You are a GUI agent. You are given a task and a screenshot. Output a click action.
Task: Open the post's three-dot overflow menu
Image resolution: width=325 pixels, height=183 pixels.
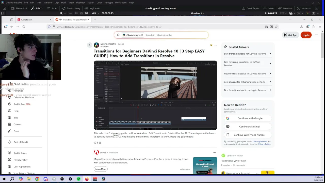(216, 45)
